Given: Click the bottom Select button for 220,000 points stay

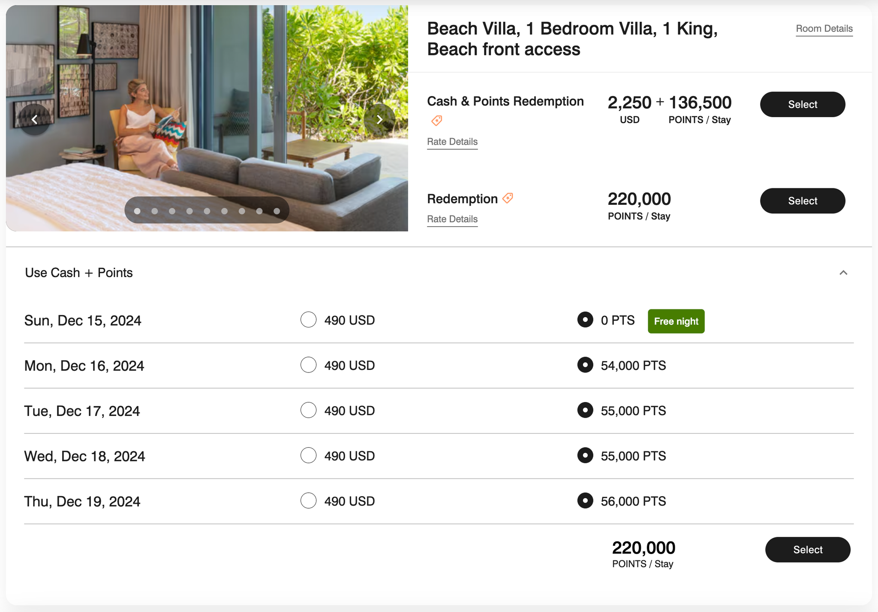Looking at the screenshot, I should point(808,549).
